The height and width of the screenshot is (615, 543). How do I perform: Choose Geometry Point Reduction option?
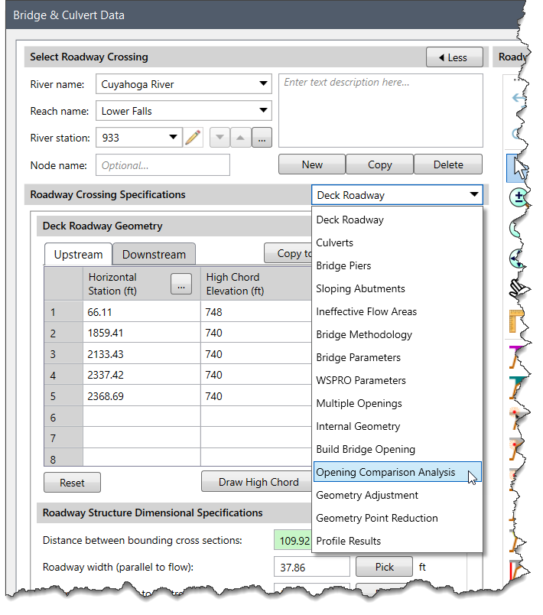(397, 518)
